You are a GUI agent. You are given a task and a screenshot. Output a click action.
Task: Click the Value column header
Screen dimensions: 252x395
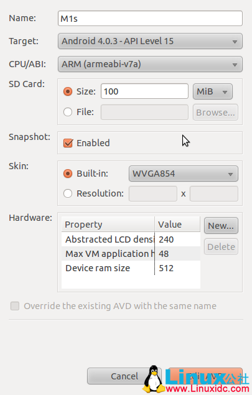point(177,225)
